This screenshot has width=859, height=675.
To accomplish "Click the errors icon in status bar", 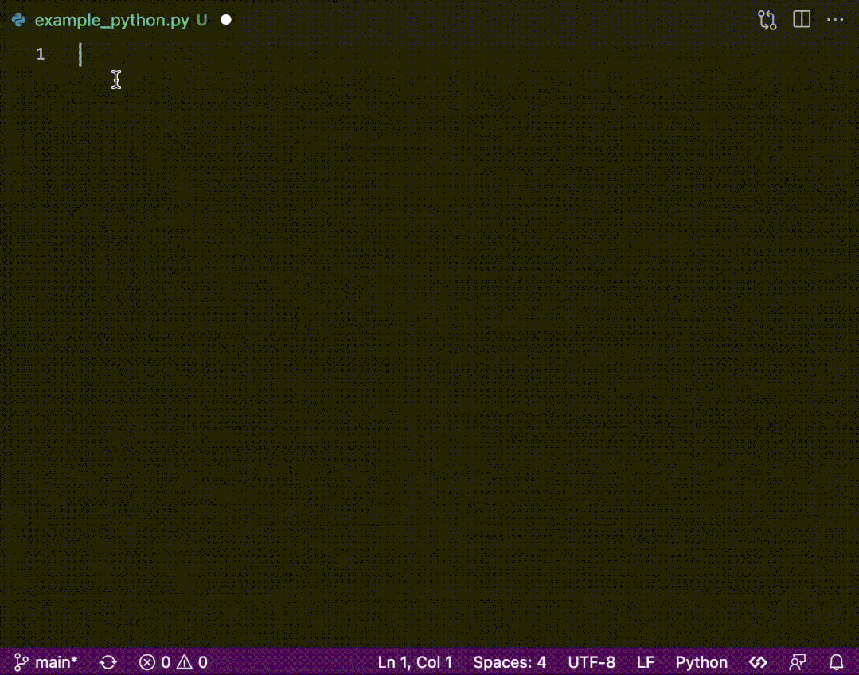I will [147, 662].
